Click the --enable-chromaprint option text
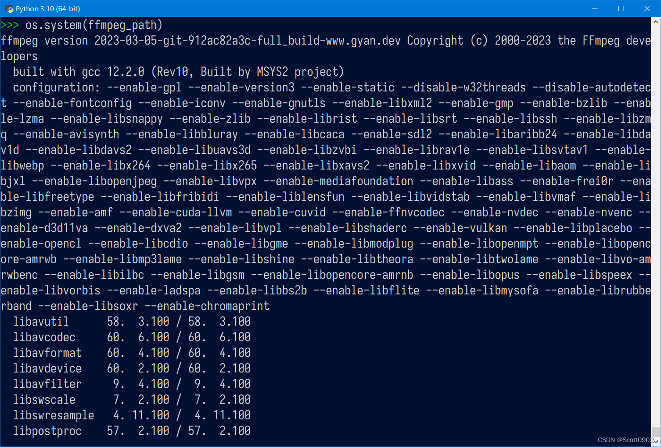The width and height of the screenshot is (661, 447). coord(207,306)
